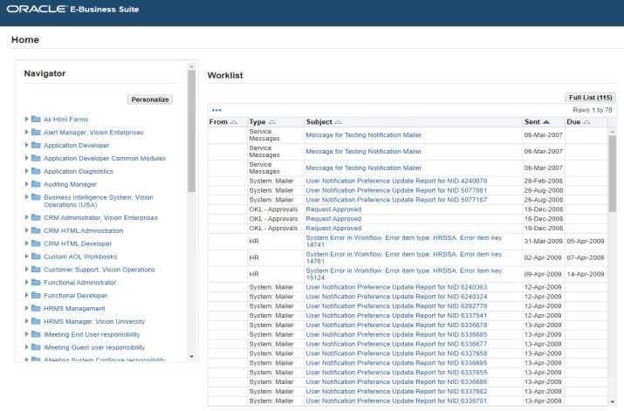Sort the worklist by the From column arrow
624x411 pixels.
pos(233,122)
